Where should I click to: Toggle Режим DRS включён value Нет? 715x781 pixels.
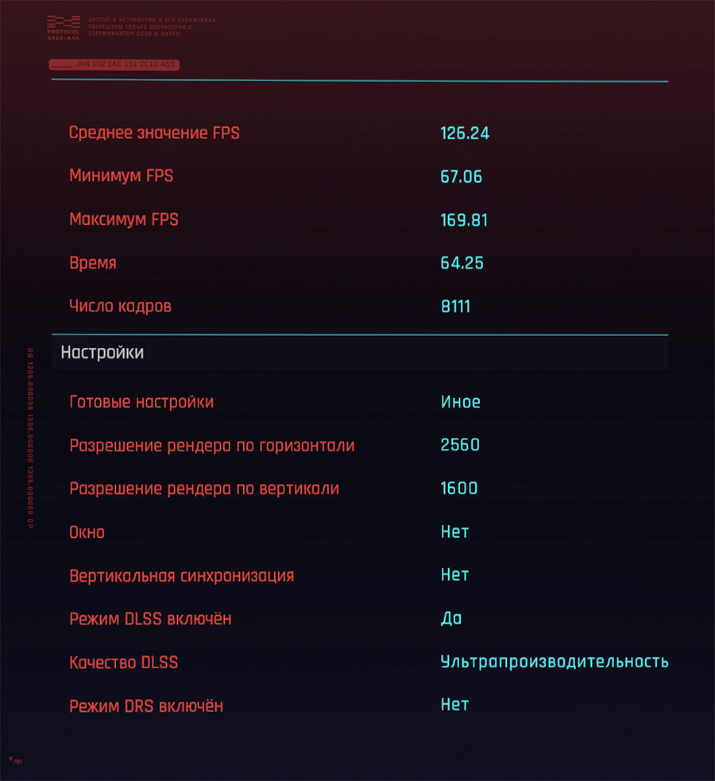[x=454, y=705]
